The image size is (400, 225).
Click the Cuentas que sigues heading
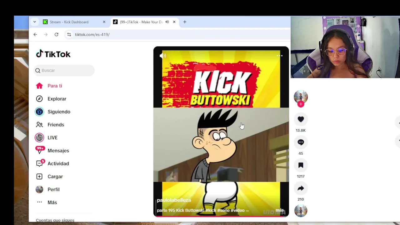[55, 220]
